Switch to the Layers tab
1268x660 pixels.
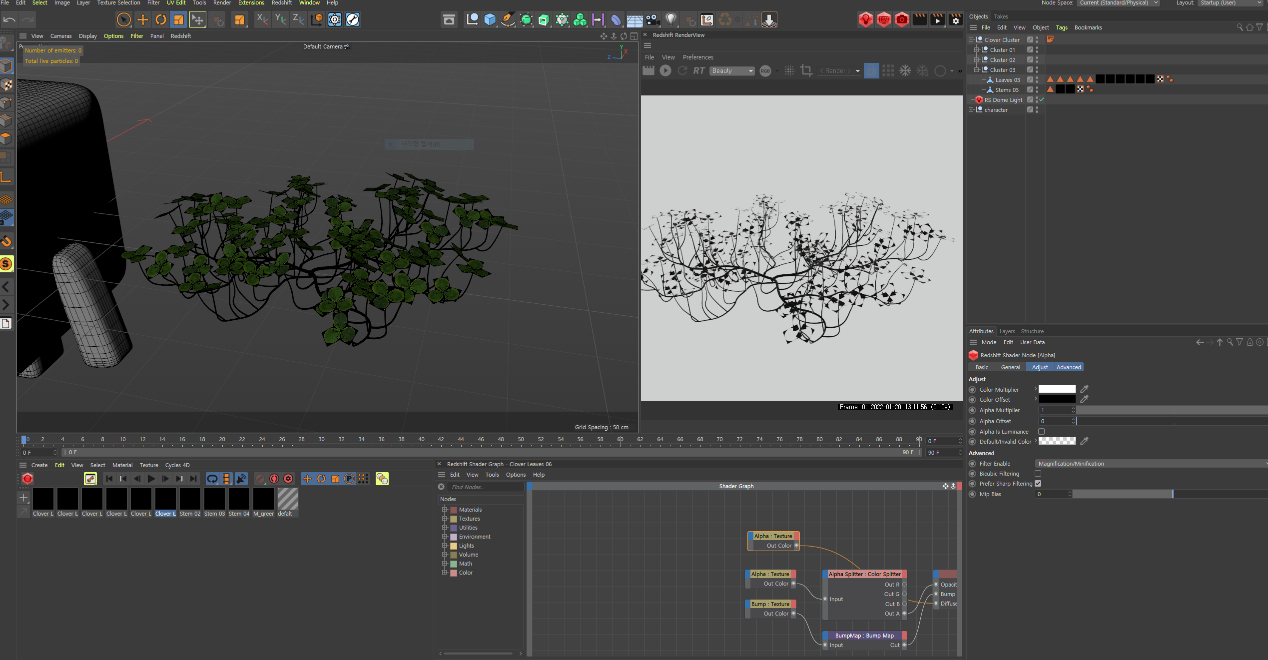[x=1007, y=331]
